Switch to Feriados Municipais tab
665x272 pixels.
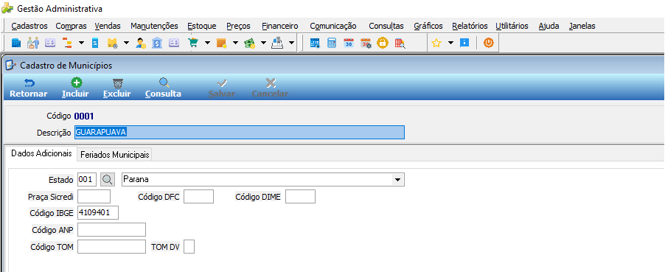pyautogui.click(x=114, y=155)
